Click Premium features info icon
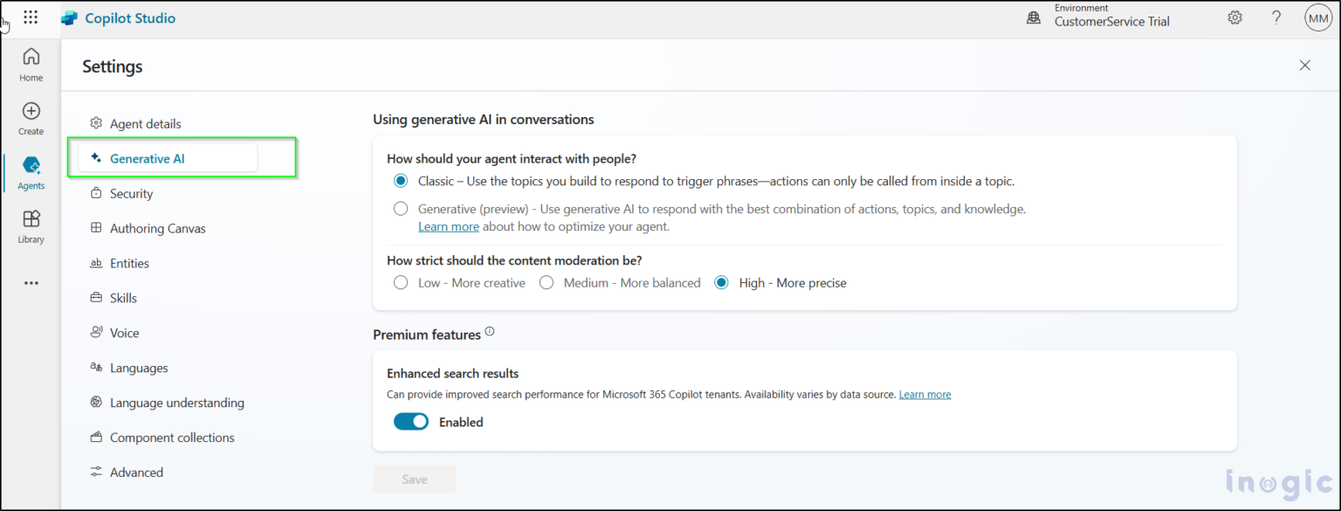 490,332
